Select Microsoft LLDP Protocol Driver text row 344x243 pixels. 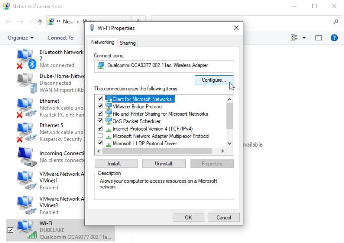145,144
